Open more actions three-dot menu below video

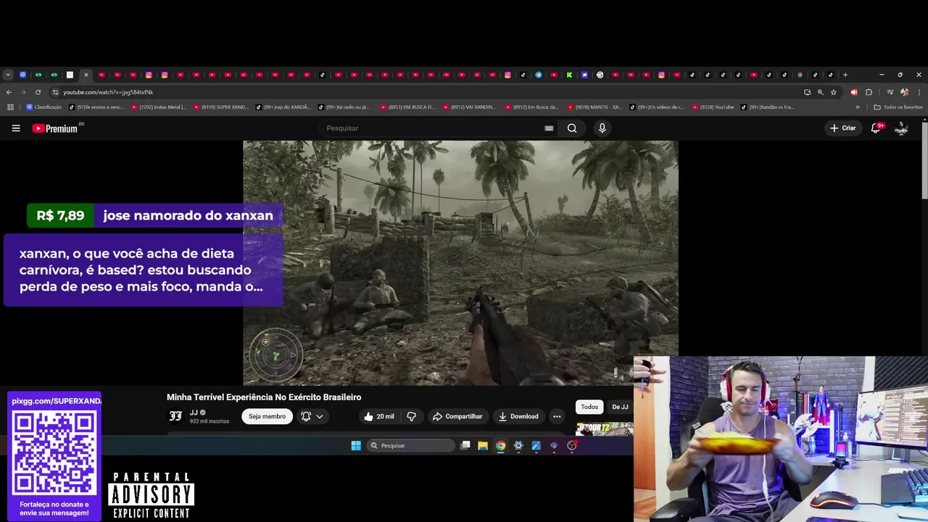[557, 416]
